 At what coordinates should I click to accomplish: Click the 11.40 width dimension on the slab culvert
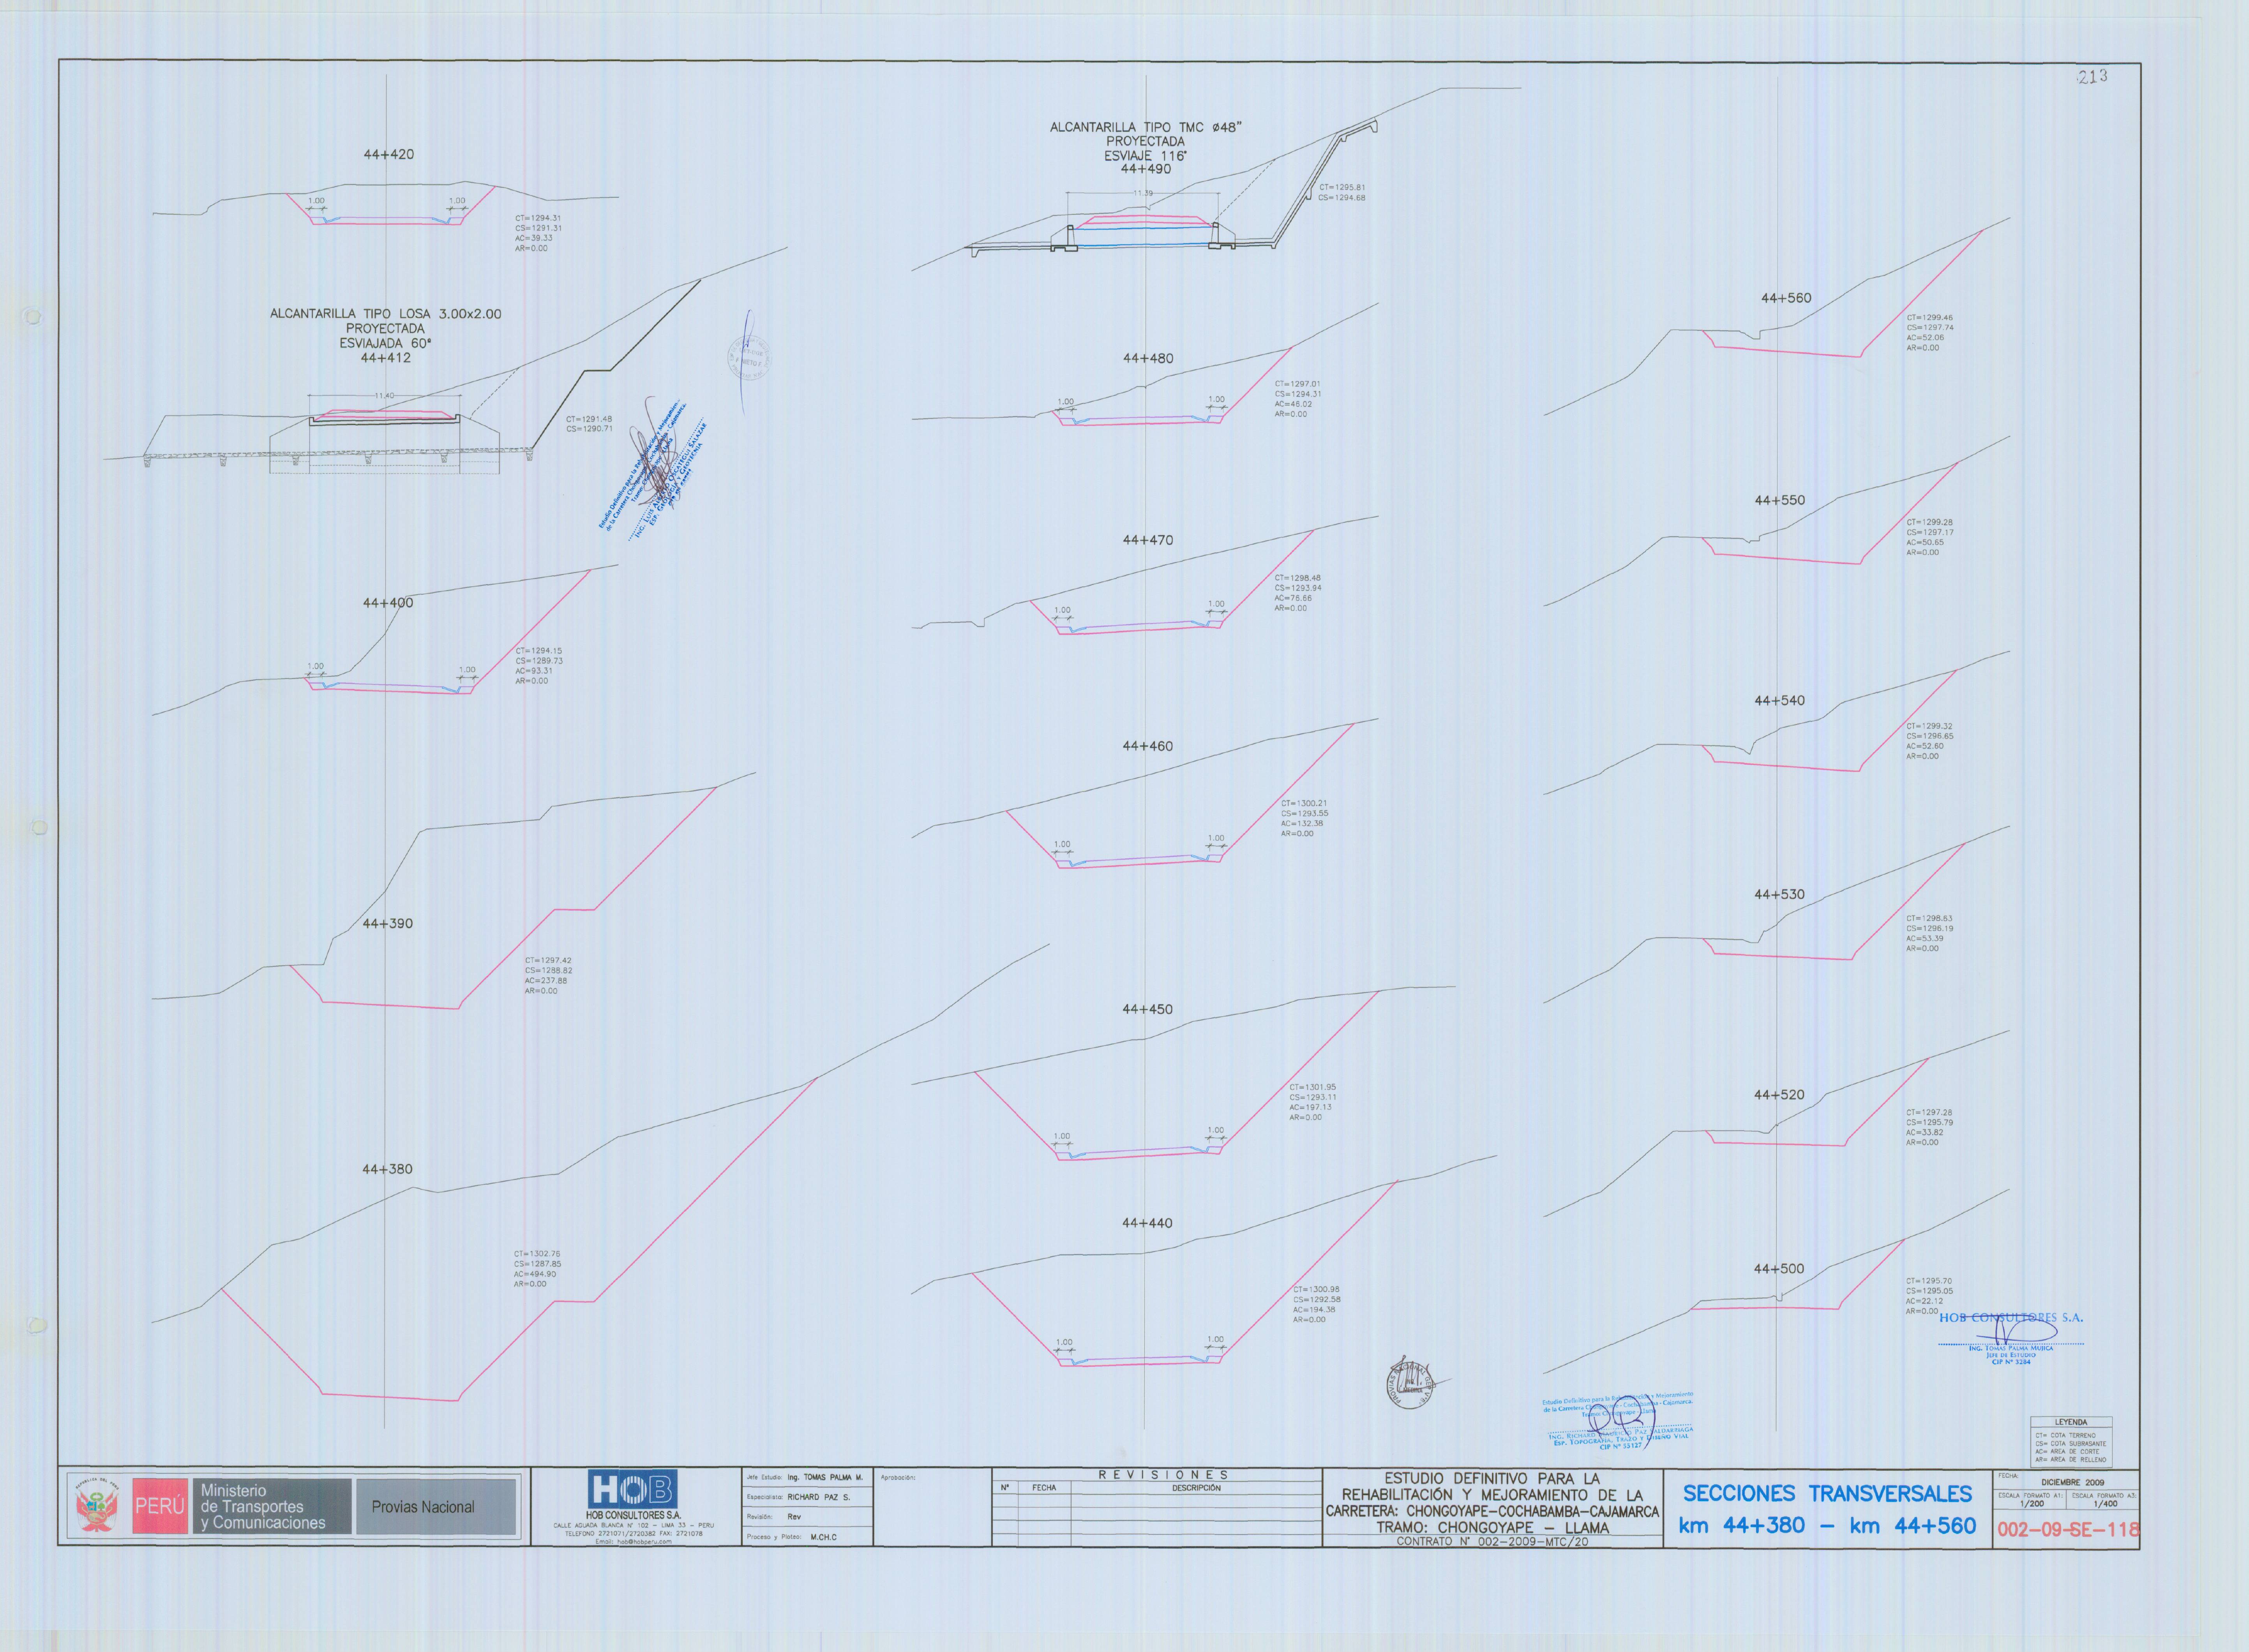click(384, 396)
